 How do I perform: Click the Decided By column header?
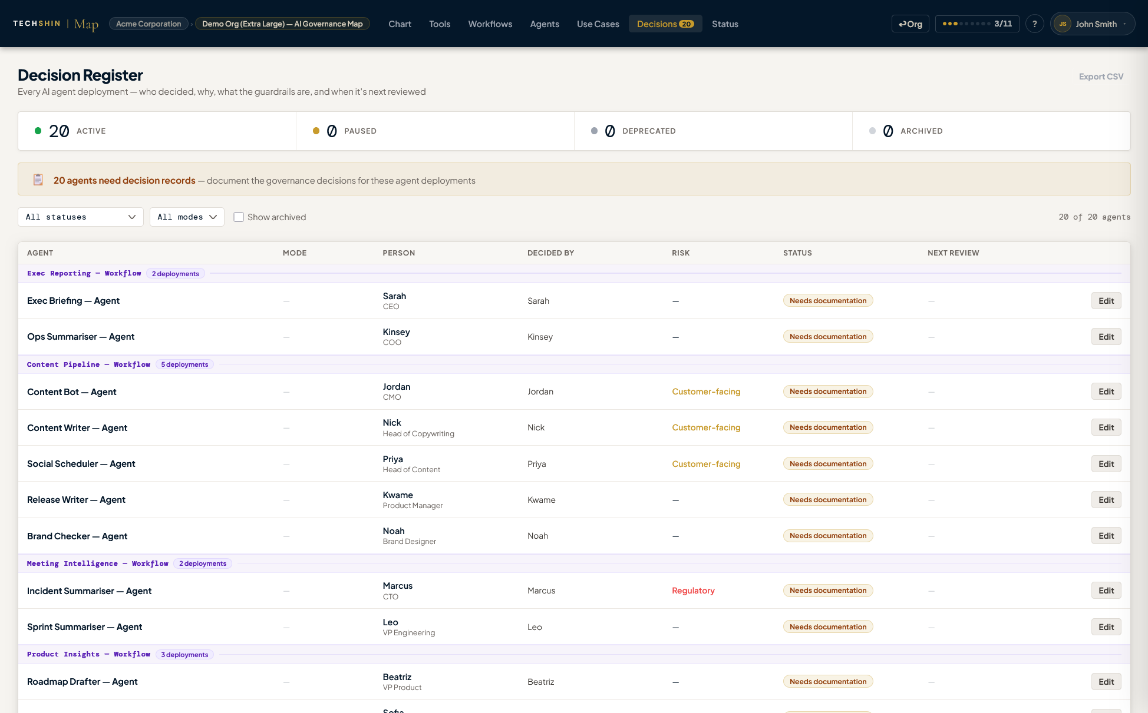[550, 253]
